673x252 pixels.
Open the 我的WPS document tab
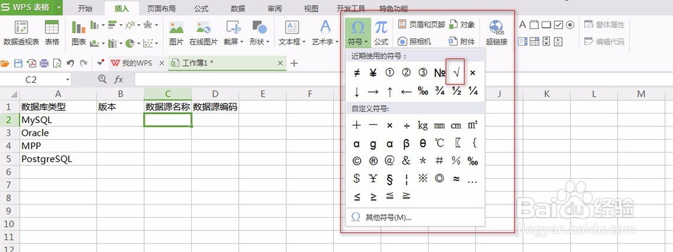132,63
